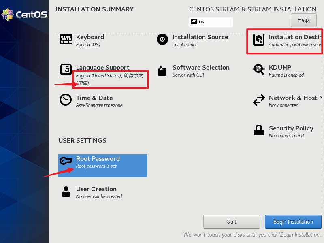Viewport: 324px width, 243px height.
Task: Select the Language Support icon
Action: click(66, 70)
